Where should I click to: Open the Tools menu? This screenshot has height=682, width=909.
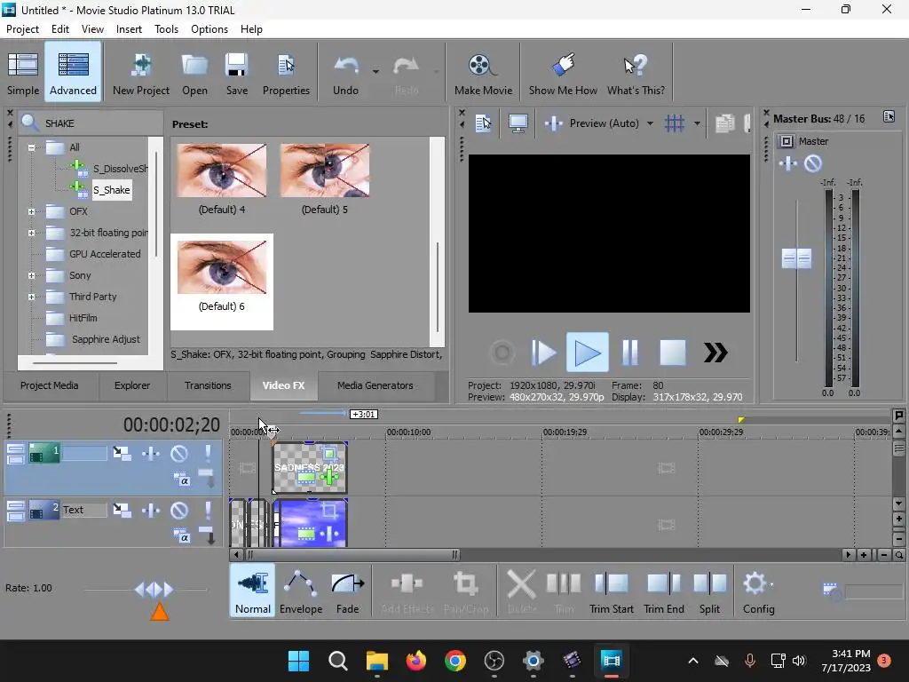[x=166, y=29]
